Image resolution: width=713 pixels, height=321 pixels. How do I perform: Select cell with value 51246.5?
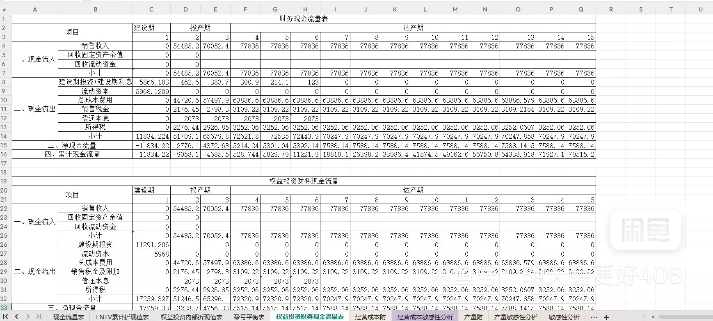[x=185, y=299]
